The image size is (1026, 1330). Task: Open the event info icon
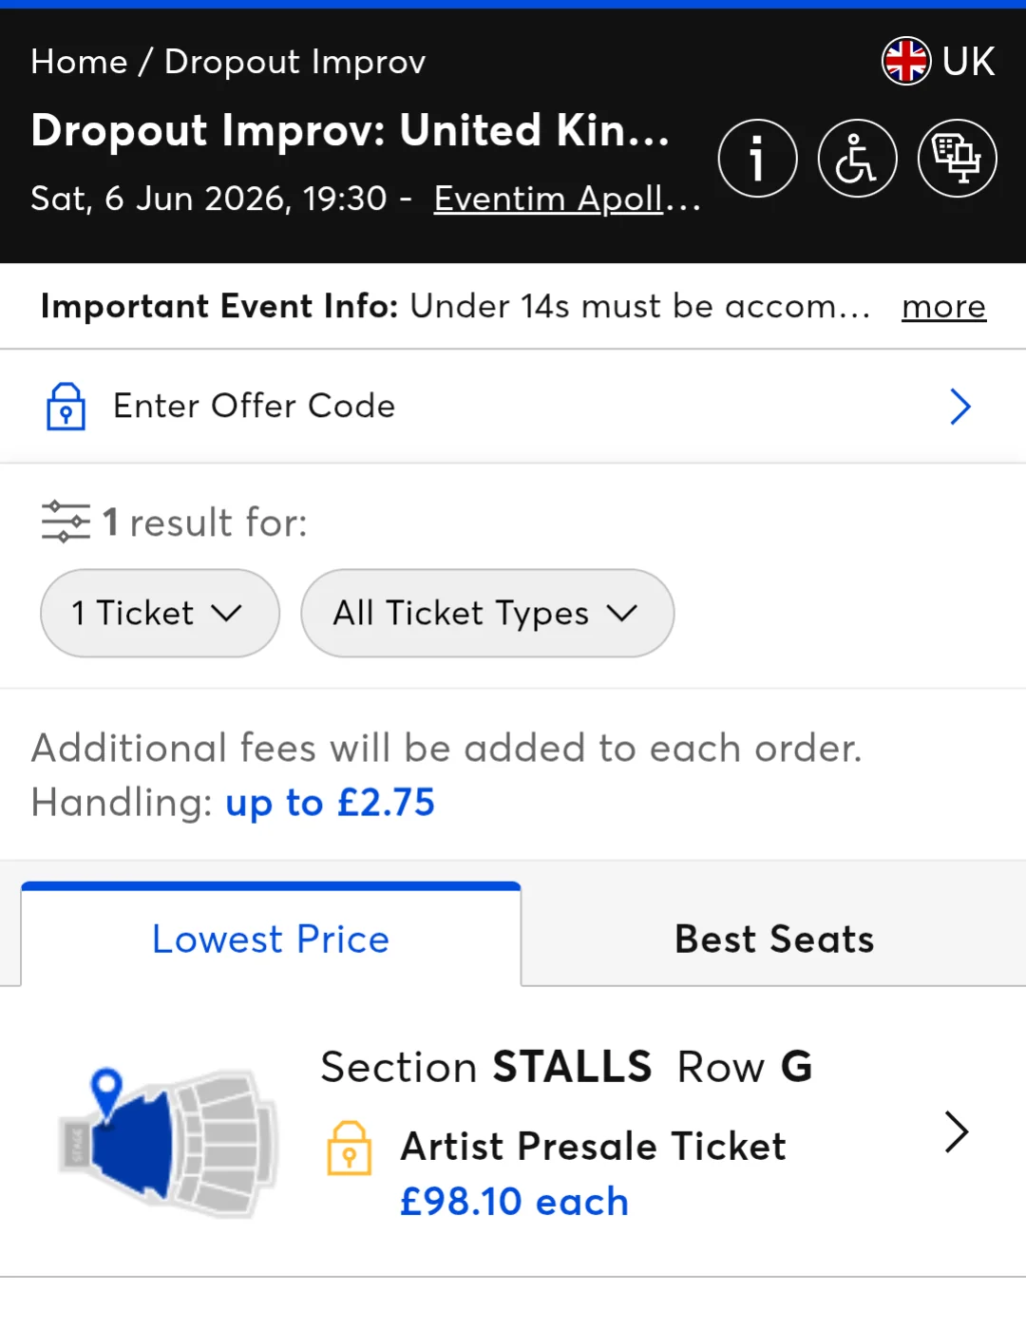tap(757, 159)
